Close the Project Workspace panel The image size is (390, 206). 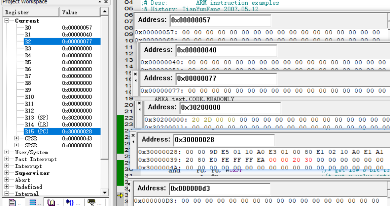point(106,2)
